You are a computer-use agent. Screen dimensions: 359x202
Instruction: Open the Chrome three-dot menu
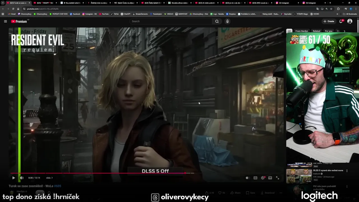pyautogui.click(x=356, y=9)
